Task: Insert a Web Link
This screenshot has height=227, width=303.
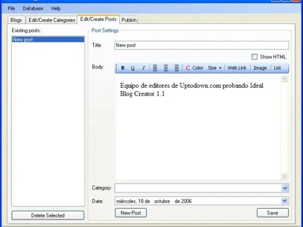Action: (x=237, y=68)
